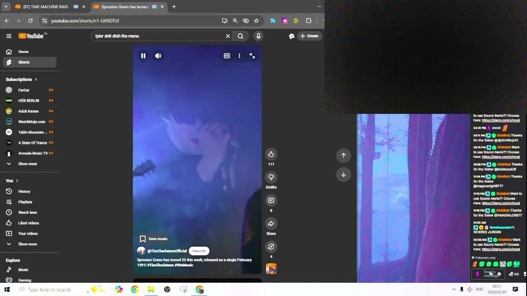Open @TheCharlatansOfficial channel link
This screenshot has height=296, width=527.
(167, 251)
